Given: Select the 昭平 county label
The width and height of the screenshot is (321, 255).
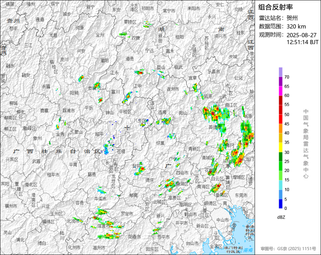Looking at the screenshot, I should [100, 134].
